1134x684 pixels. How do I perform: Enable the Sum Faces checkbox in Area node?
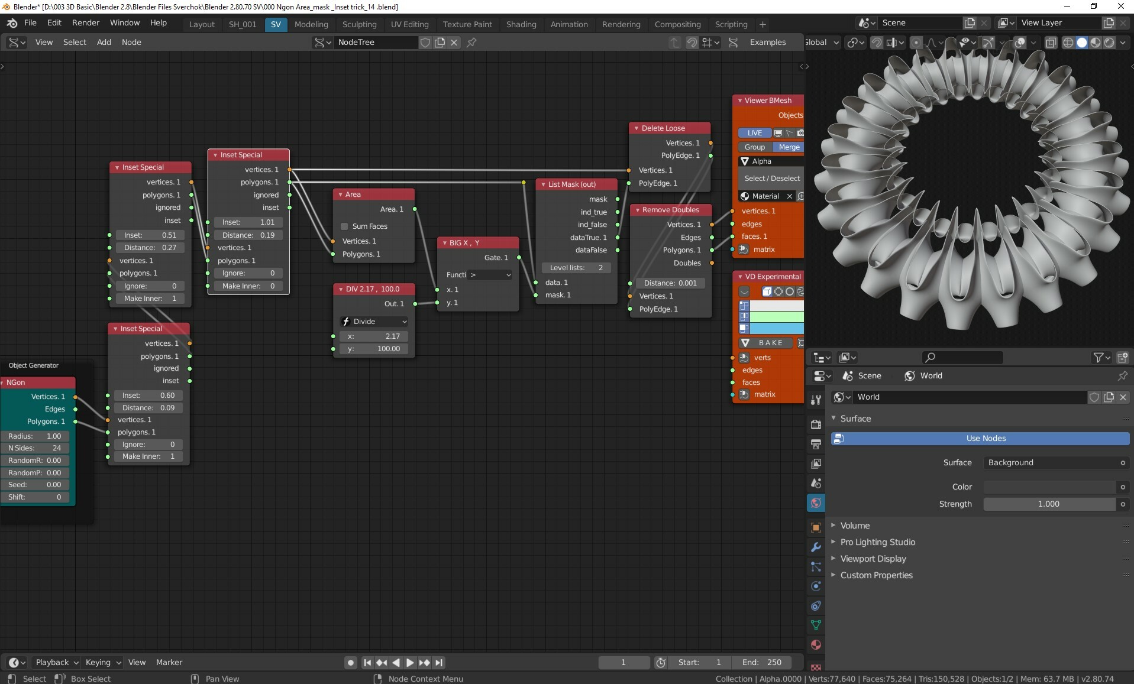pyautogui.click(x=345, y=226)
